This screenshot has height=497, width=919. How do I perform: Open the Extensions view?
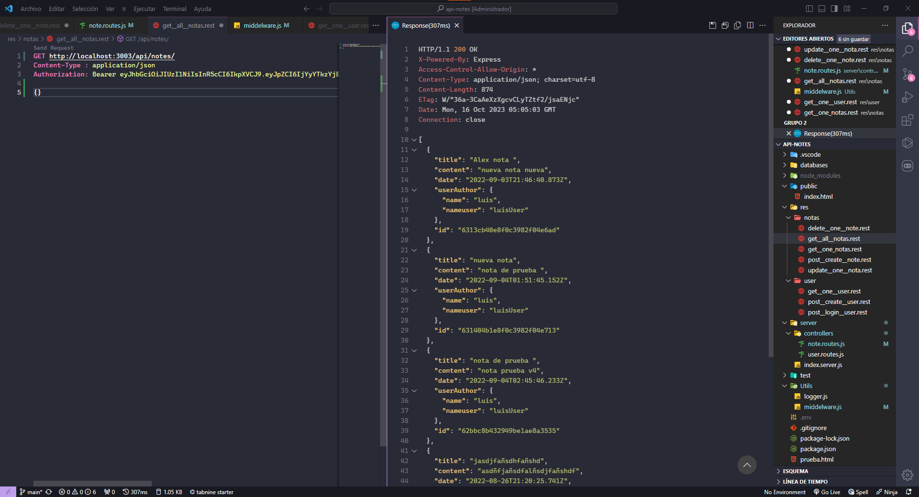point(908,120)
